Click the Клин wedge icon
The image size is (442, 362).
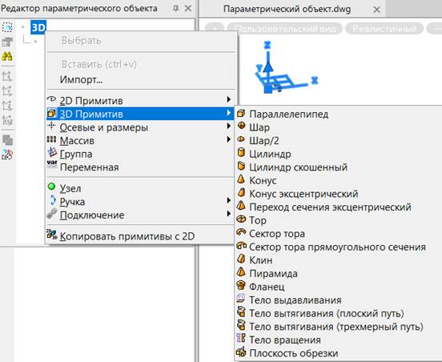pos(241,259)
